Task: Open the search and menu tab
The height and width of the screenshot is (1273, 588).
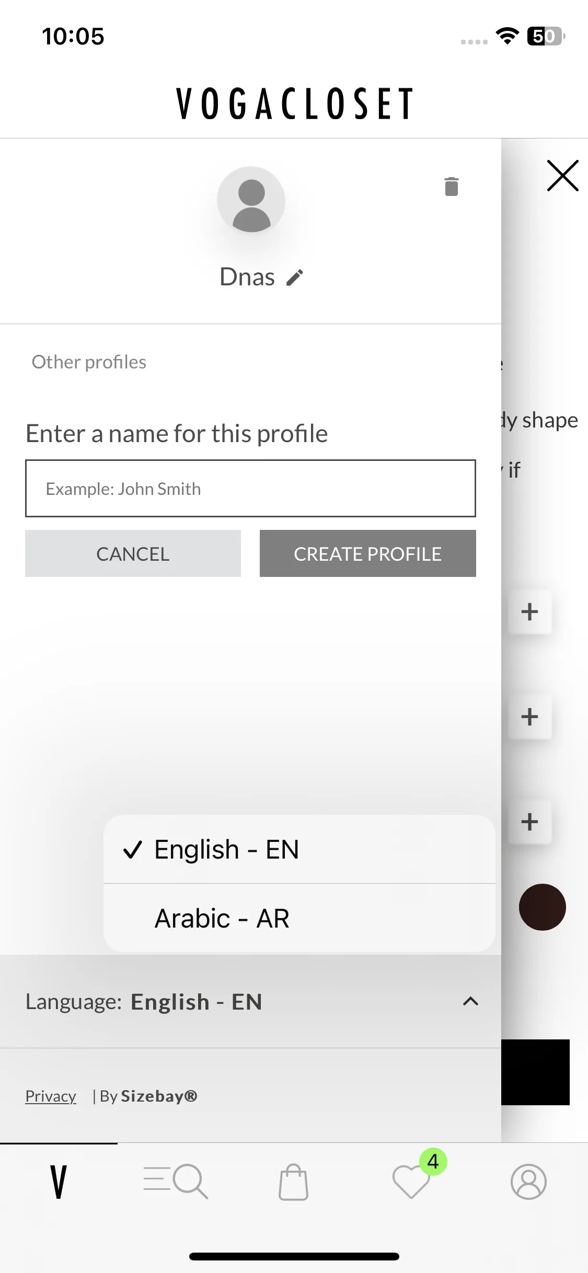Action: [176, 1181]
